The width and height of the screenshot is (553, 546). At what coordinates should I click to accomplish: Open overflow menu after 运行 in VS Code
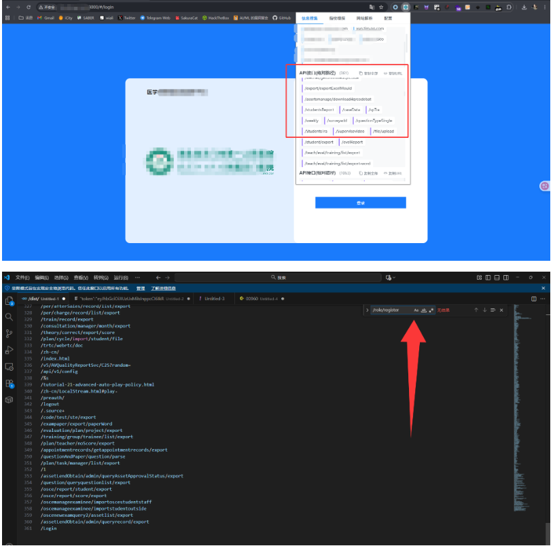[x=137, y=278]
